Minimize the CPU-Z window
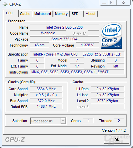Viewport: 133px width, 148px height. click(x=104, y=3)
